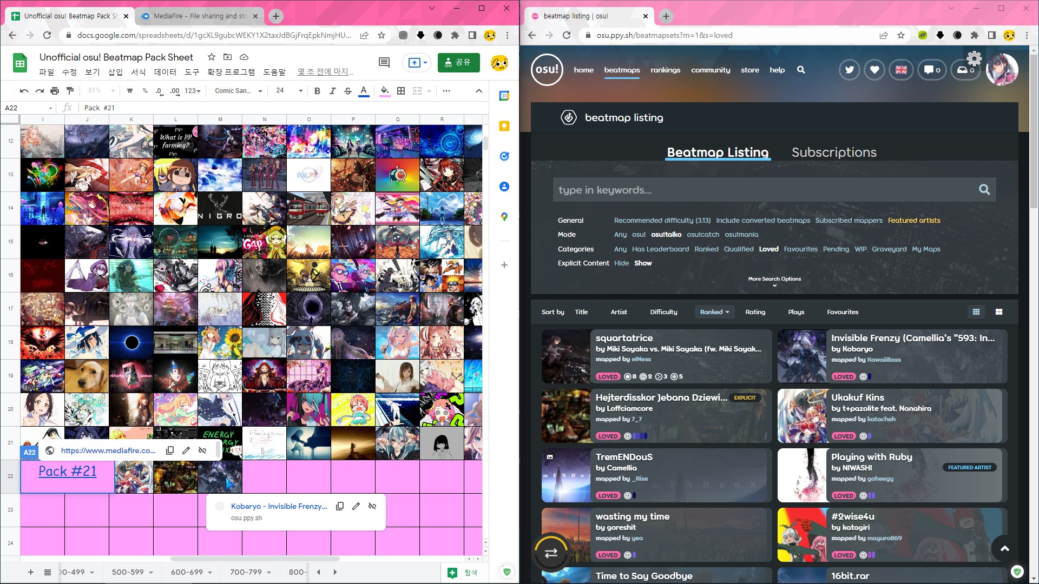Add a new sheet with plus button
This screenshot has width=1039, height=584.
coord(31,572)
